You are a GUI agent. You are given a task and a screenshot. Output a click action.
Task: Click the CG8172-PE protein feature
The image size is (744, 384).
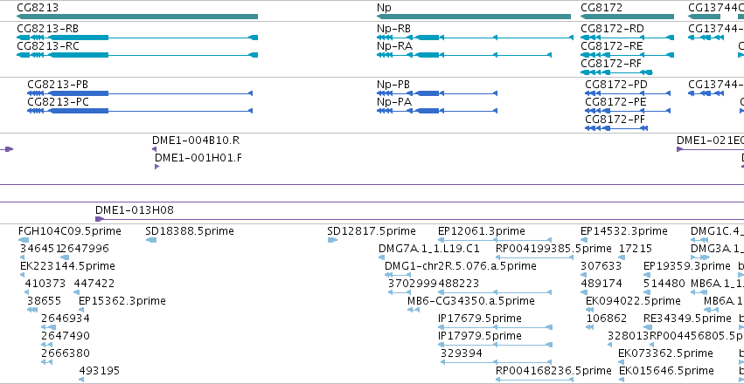pos(628,111)
